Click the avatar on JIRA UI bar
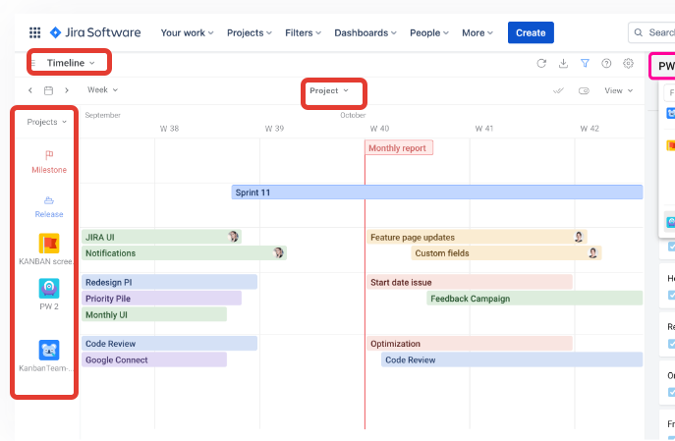 coord(233,236)
